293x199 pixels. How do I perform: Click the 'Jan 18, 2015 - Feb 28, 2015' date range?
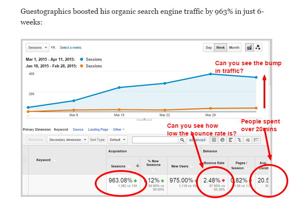51,66
